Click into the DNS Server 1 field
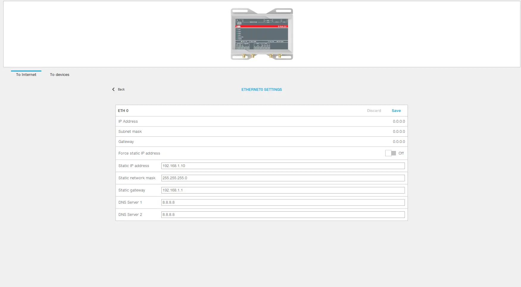This screenshot has width=521, height=287. coord(283,202)
